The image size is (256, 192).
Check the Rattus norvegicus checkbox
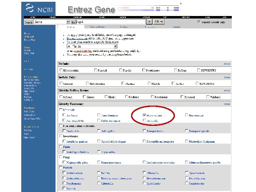pos(99,120)
